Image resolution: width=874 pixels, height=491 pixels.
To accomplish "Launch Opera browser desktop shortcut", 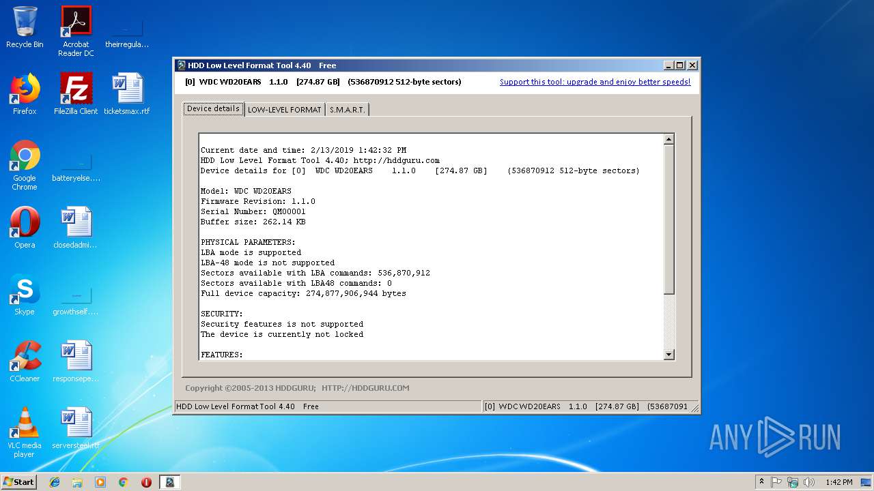I will pyautogui.click(x=25, y=228).
